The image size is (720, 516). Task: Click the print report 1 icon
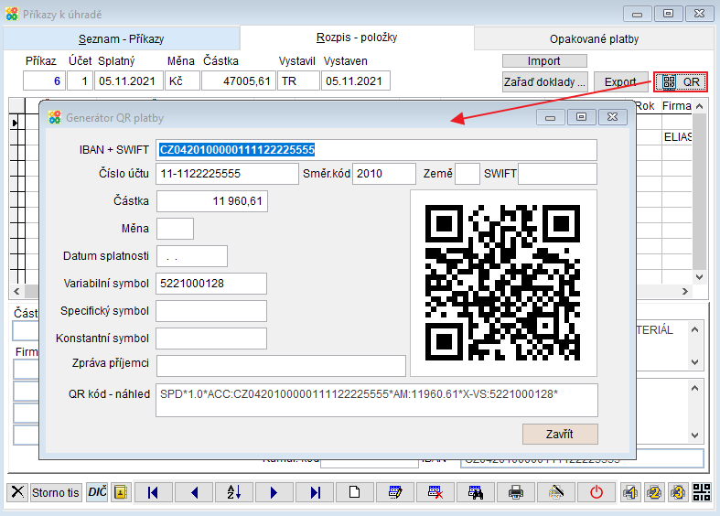pyautogui.click(x=630, y=492)
